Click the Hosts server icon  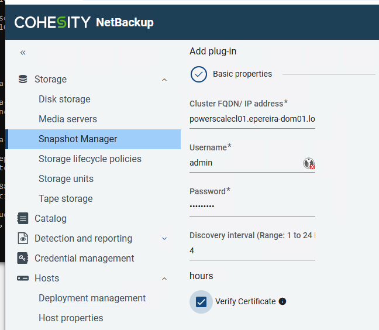[x=23, y=278]
